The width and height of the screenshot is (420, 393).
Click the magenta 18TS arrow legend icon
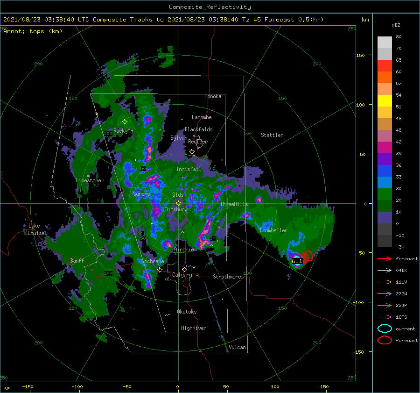[x=385, y=317]
